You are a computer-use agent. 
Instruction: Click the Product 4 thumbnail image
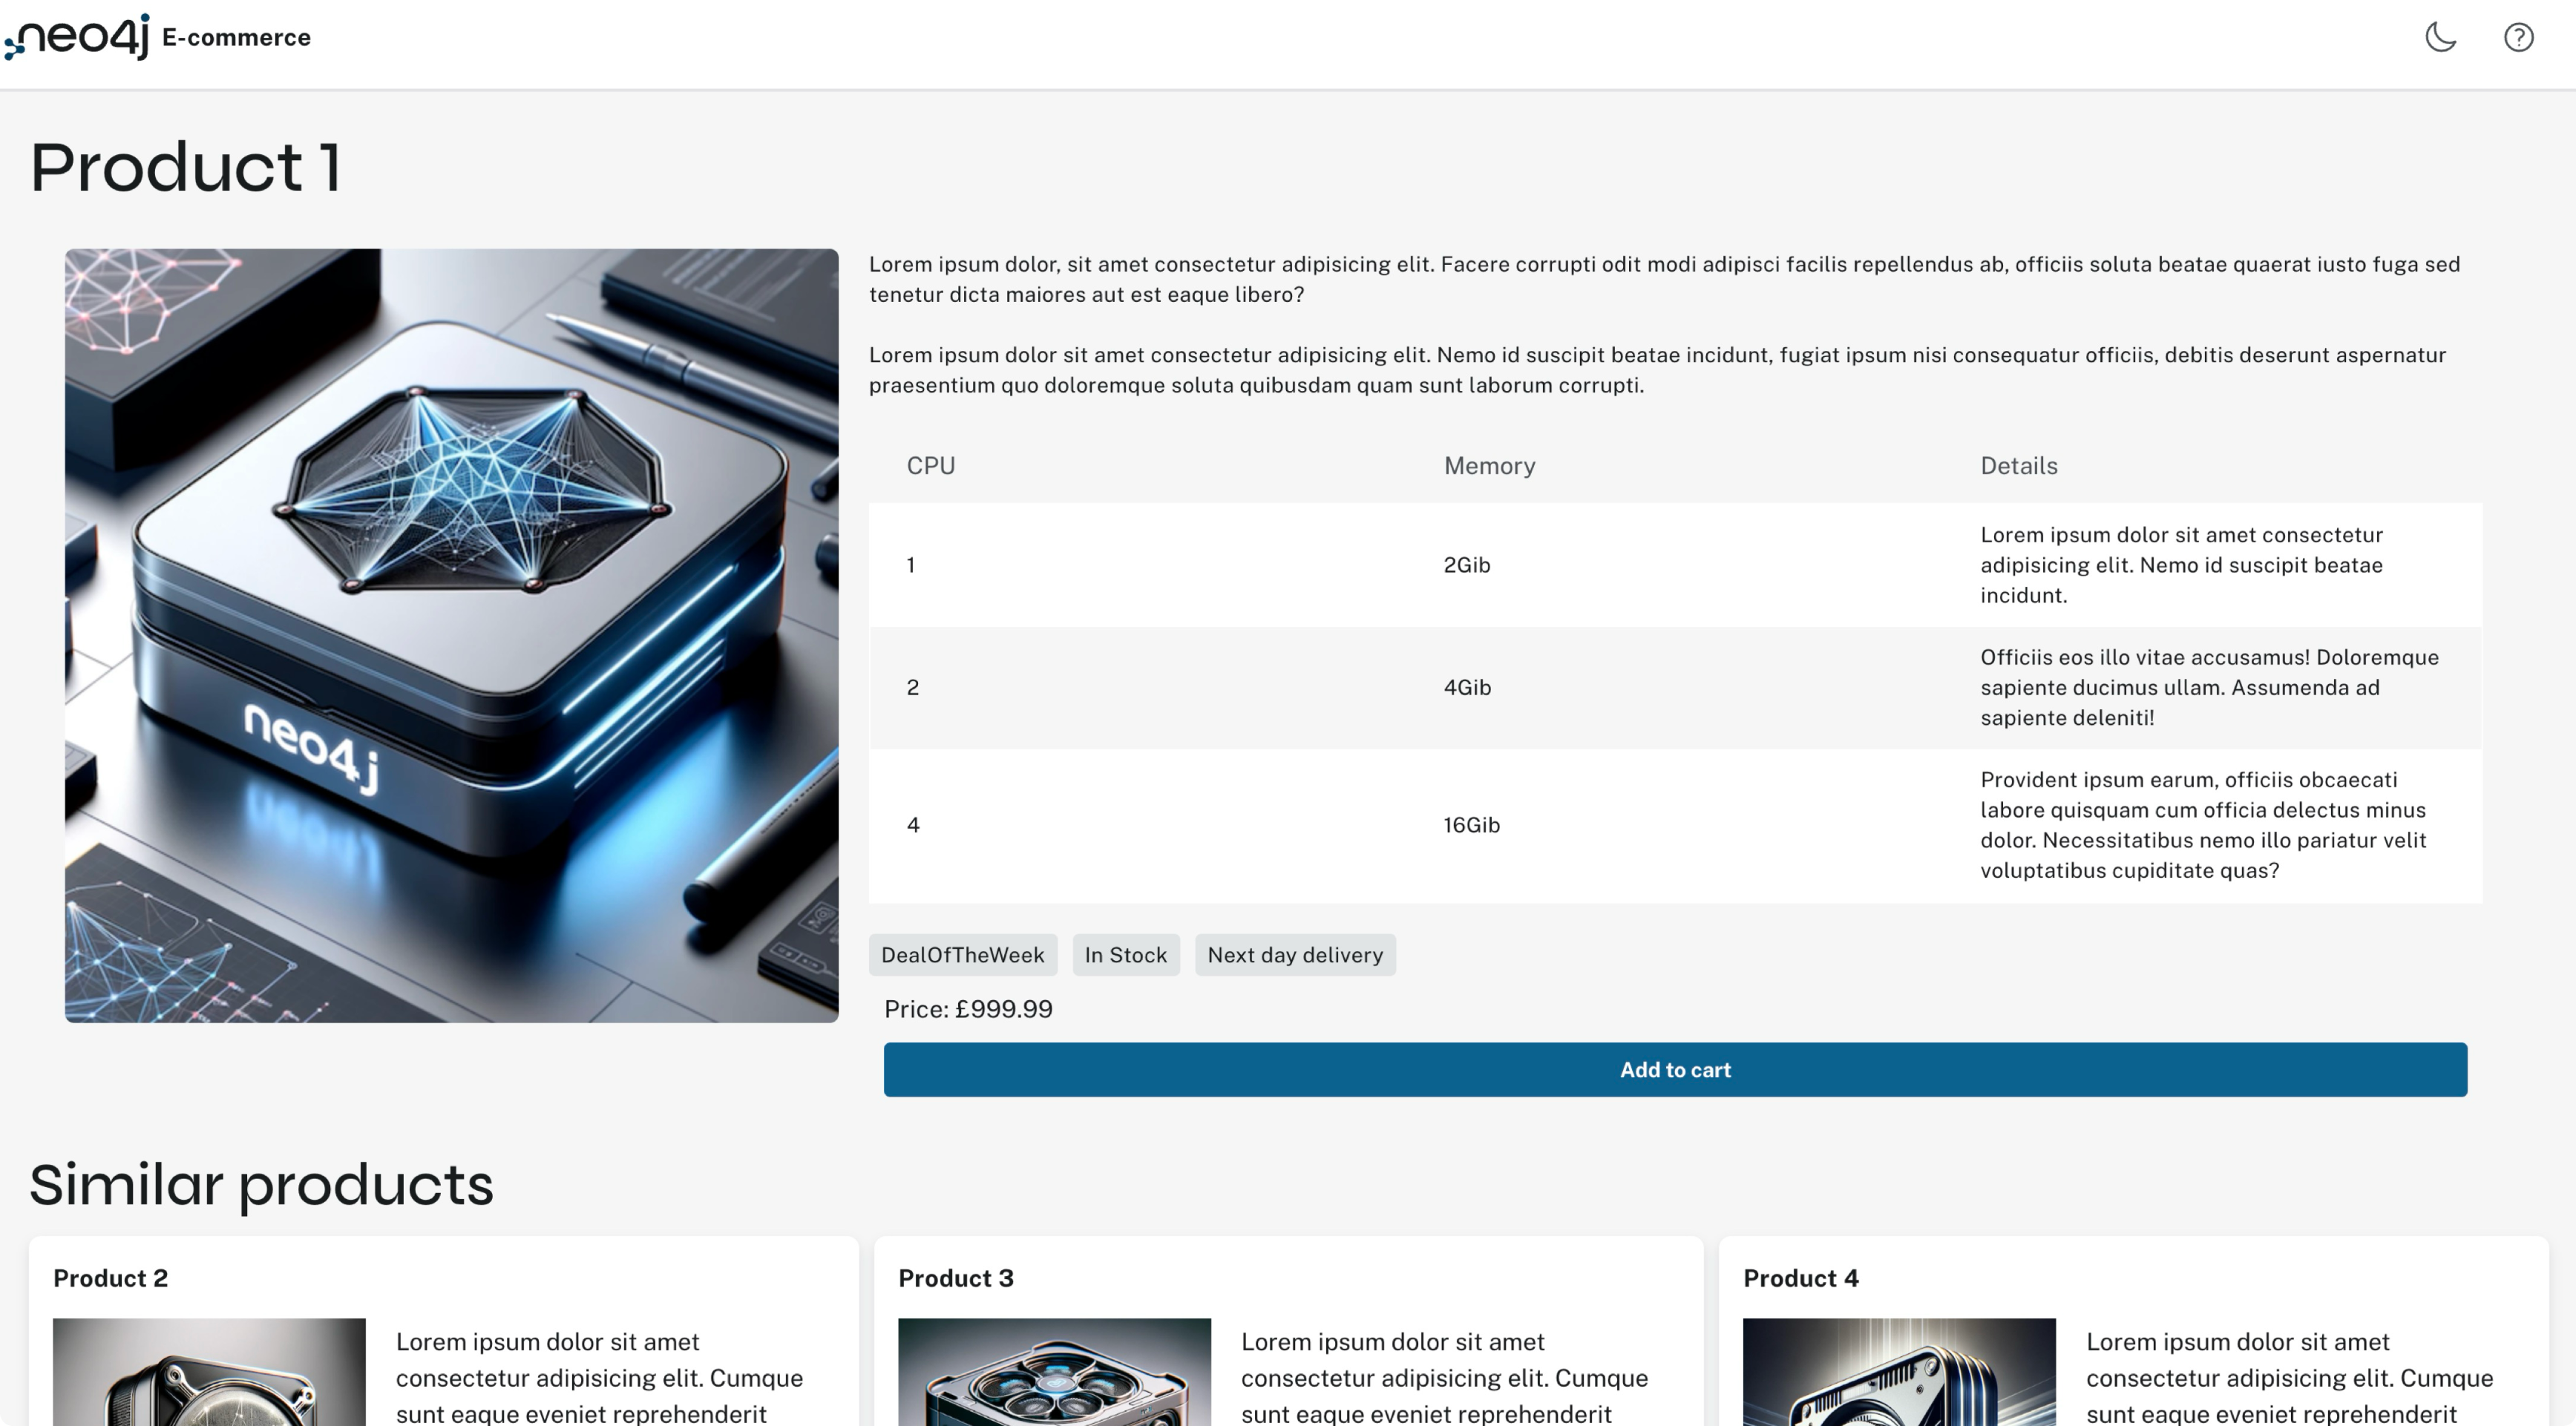pyautogui.click(x=1899, y=1372)
